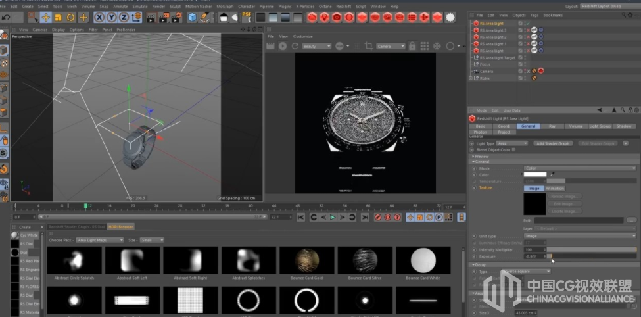Click the texture Path browse button
This screenshot has width=641, height=317.
click(631, 220)
